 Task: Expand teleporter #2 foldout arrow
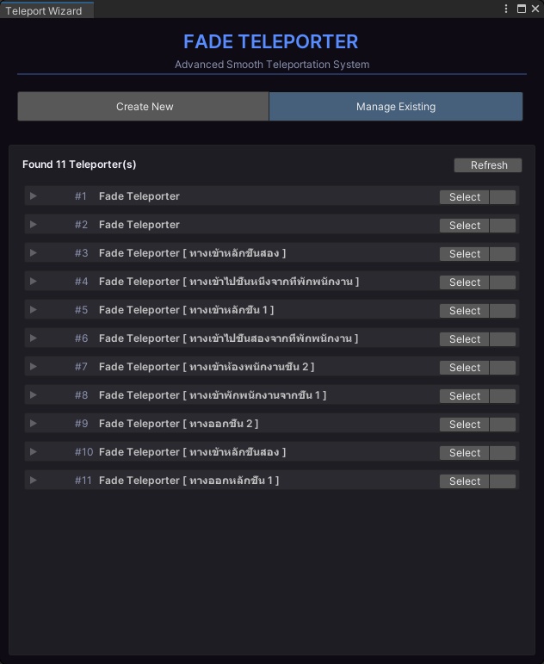click(x=34, y=225)
